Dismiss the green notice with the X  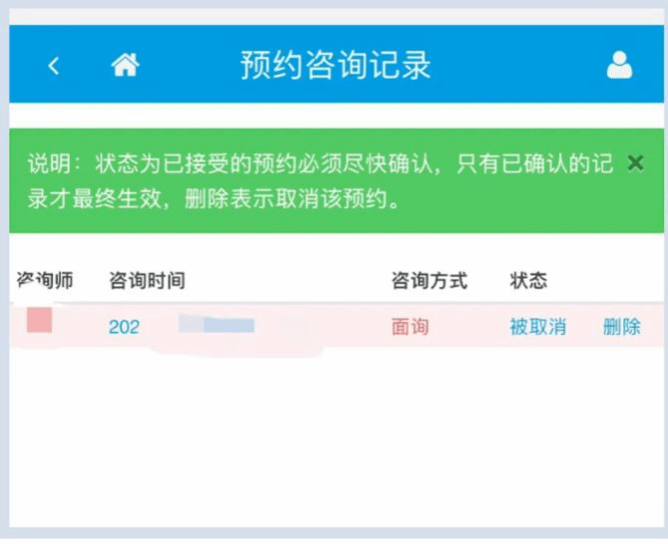(635, 162)
